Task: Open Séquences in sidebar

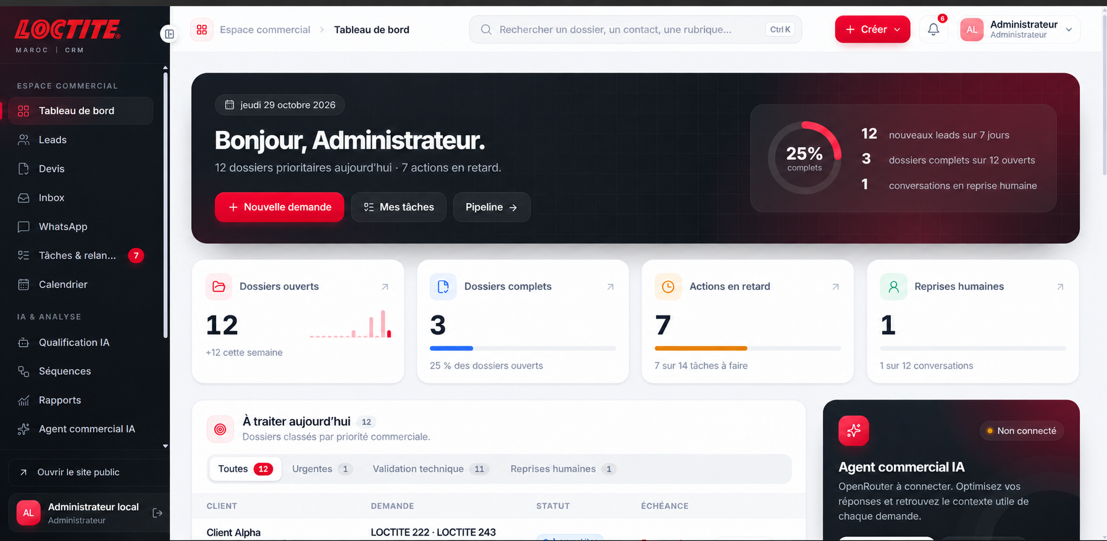Action: [x=80, y=371]
